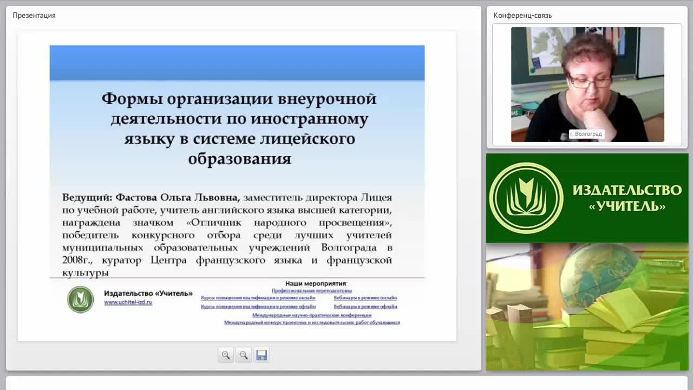Image resolution: width=693 pixels, height=390 pixels.
Task: Click the Конференц-связь panel title
Action: (x=522, y=15)
